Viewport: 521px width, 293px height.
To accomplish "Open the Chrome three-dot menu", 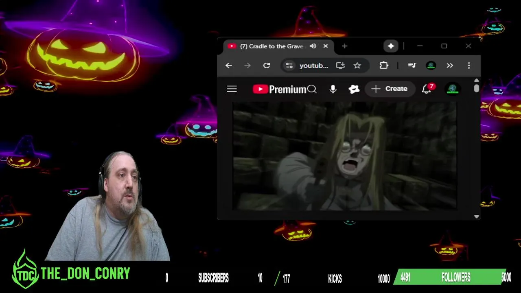I will pyautogui.click(x=469, y=66).
